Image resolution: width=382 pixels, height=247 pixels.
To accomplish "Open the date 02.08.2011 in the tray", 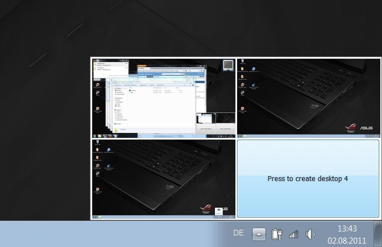I will coord(347,240).
